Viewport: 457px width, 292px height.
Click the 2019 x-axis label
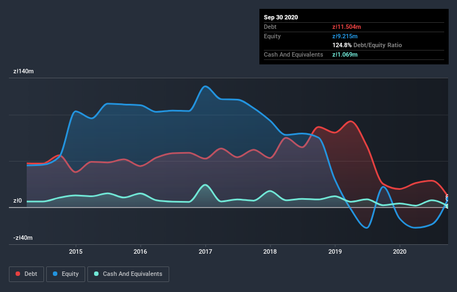pos(335,251)
